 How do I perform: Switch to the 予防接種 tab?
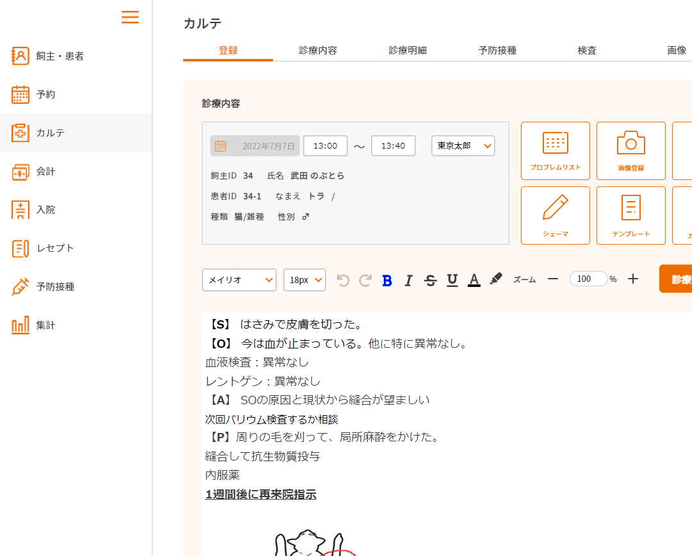497,51
